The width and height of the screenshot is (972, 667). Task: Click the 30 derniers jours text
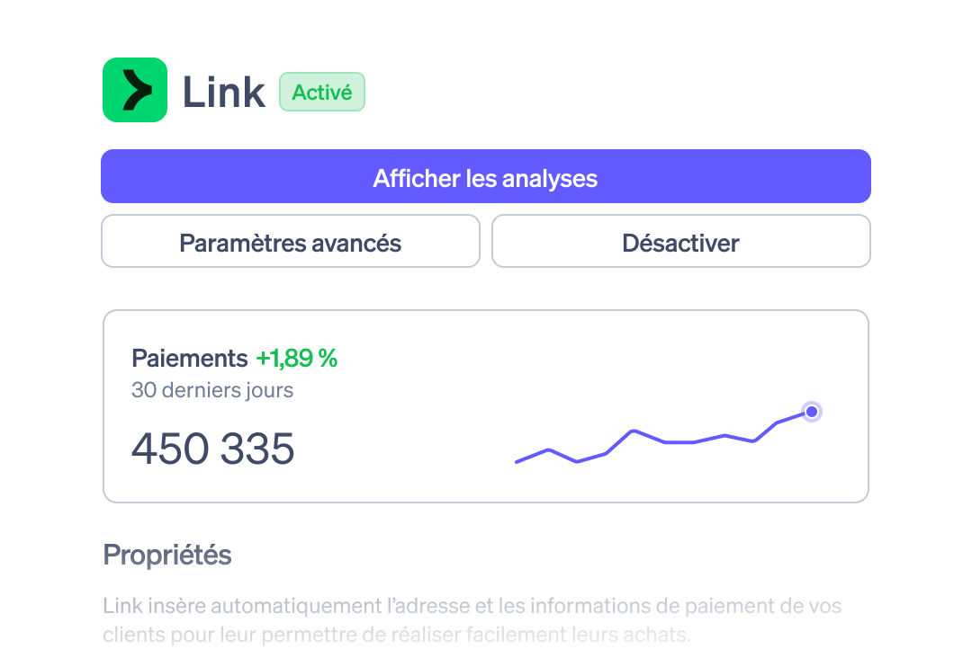click(x=212, y=390)
